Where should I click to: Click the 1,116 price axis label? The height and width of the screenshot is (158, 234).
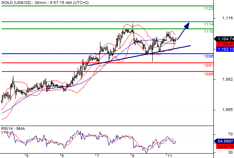coord(227,18)
